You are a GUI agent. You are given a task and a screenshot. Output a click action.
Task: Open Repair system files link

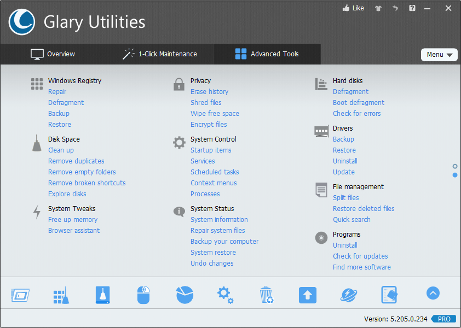click(217, 231)
